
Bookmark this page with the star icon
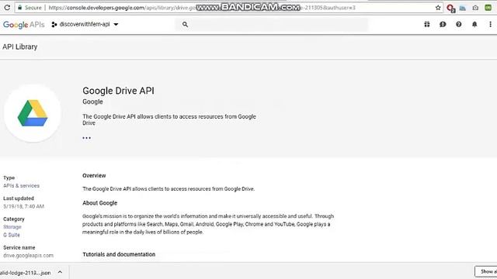point(438,8)
